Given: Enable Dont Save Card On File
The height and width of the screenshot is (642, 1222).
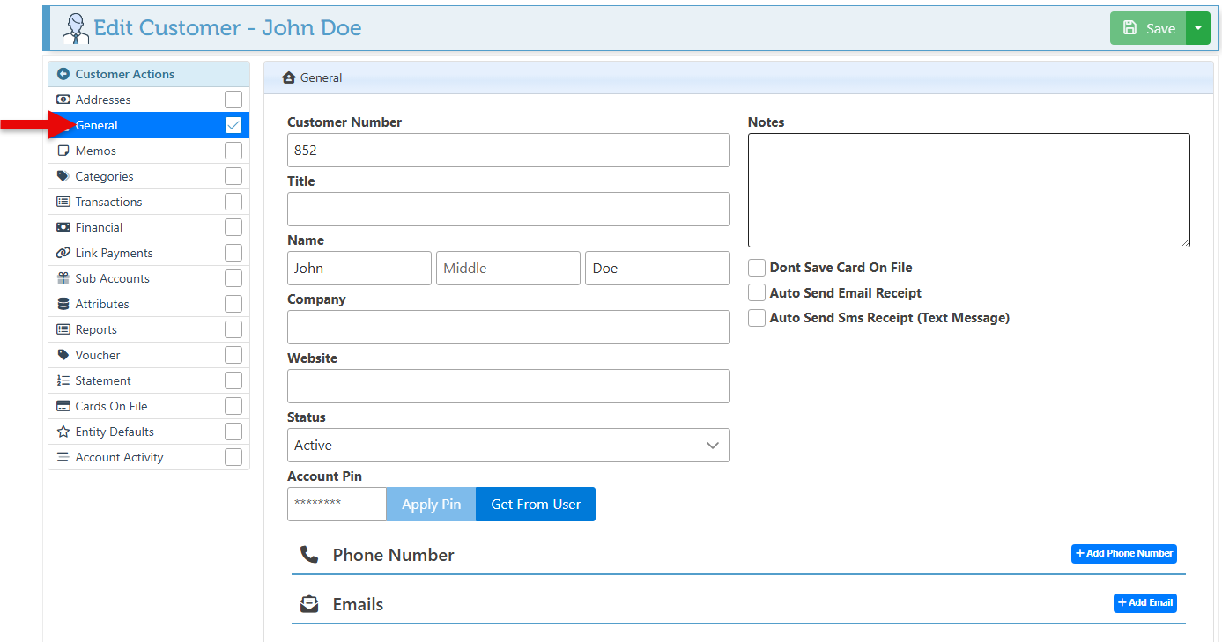Looking at the screenshot, I should tap(757, 268).
